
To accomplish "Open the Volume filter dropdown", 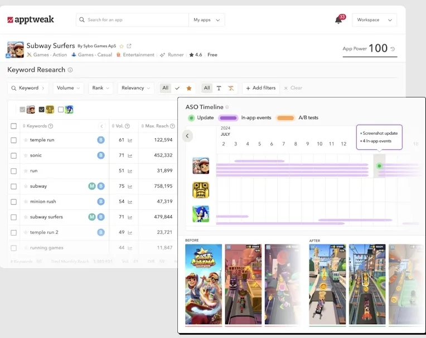I will tap(69, 88).
